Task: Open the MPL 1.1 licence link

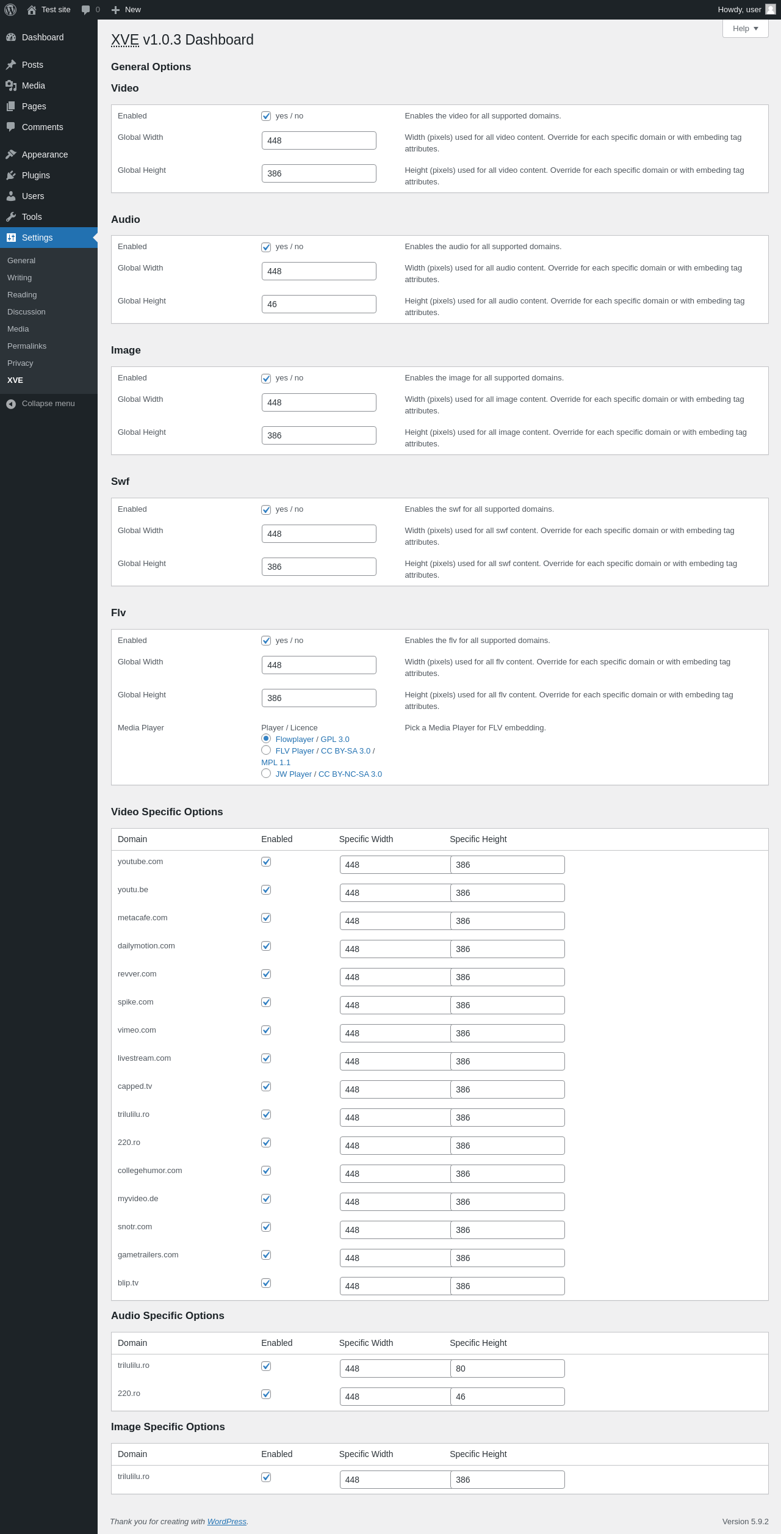Action: tap(276, 763)
